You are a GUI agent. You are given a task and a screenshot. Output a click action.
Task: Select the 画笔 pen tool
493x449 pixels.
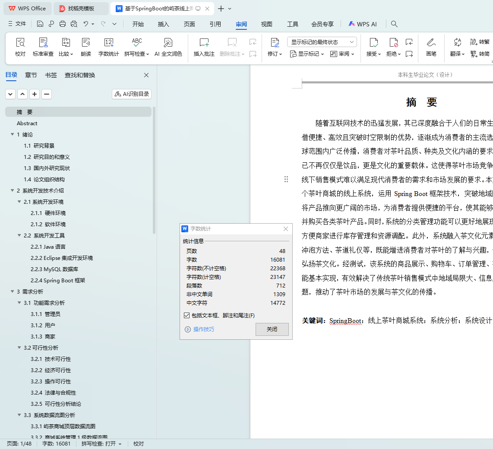(431, 47)
